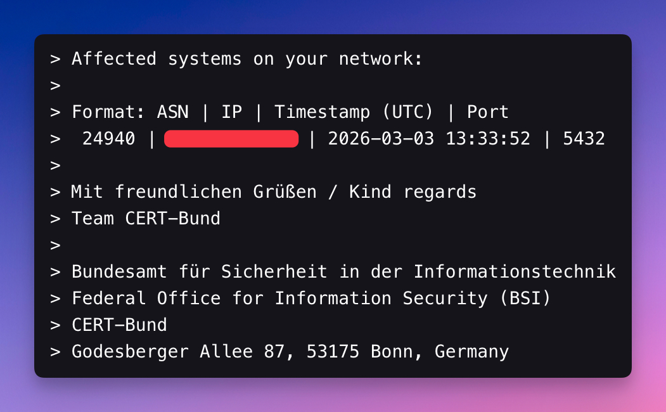Click the "ASN" column header text

click(172, 112)
